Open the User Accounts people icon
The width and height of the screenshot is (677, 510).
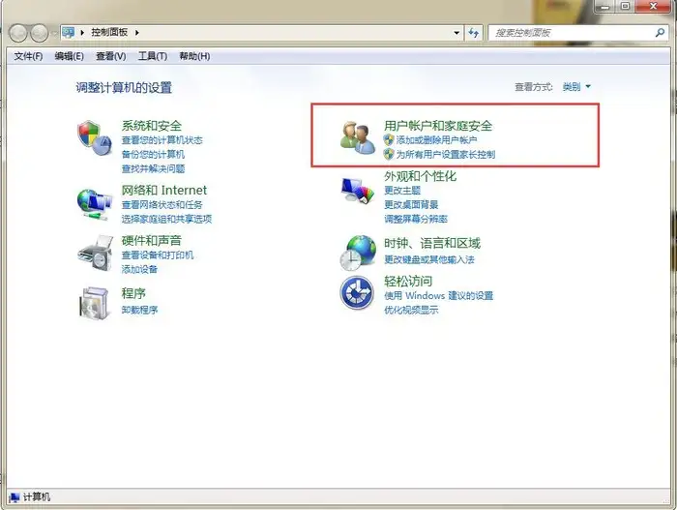pos(358,137)
